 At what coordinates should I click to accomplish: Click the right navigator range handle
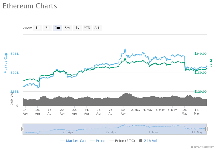tap(206, 129)
